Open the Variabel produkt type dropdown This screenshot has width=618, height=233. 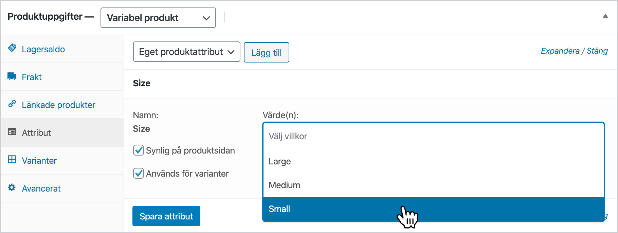pyautogui.click(x=158, y=18)
